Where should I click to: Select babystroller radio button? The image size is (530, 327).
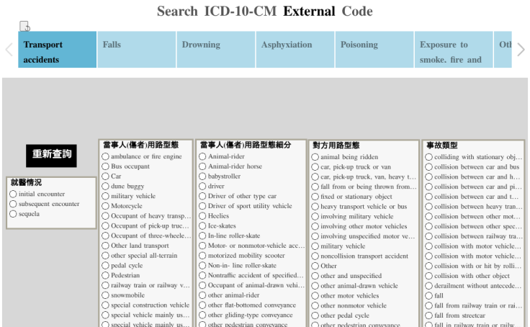202,176
